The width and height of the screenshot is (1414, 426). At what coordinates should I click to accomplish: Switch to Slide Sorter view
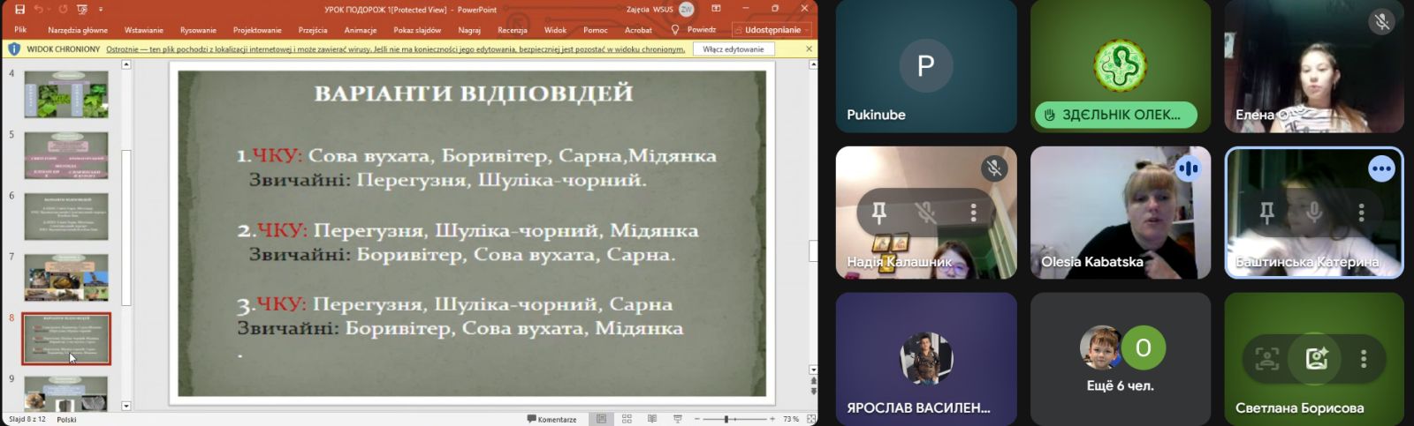[627, 419]
